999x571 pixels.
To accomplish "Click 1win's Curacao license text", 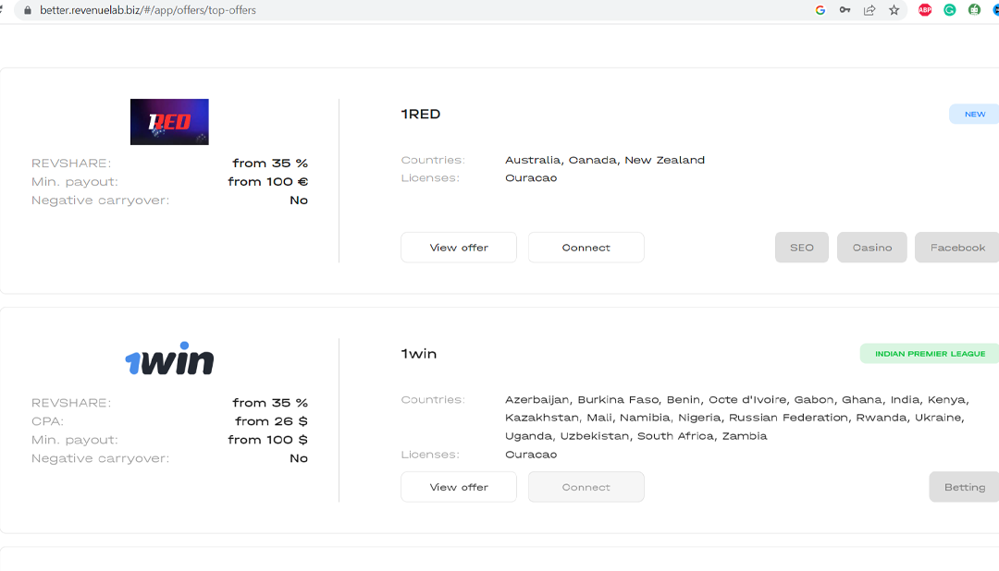I will point(531,455).
